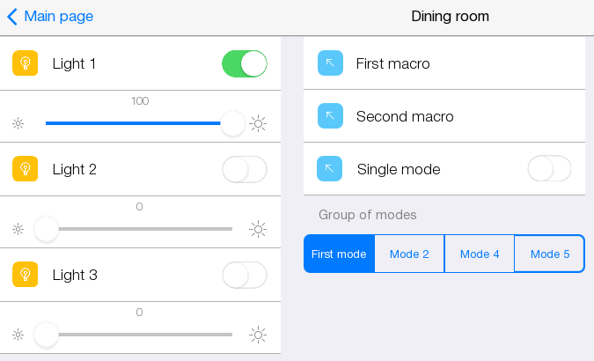
Task: Turn on the Light 2 switch
Action: tap(245, 169)
